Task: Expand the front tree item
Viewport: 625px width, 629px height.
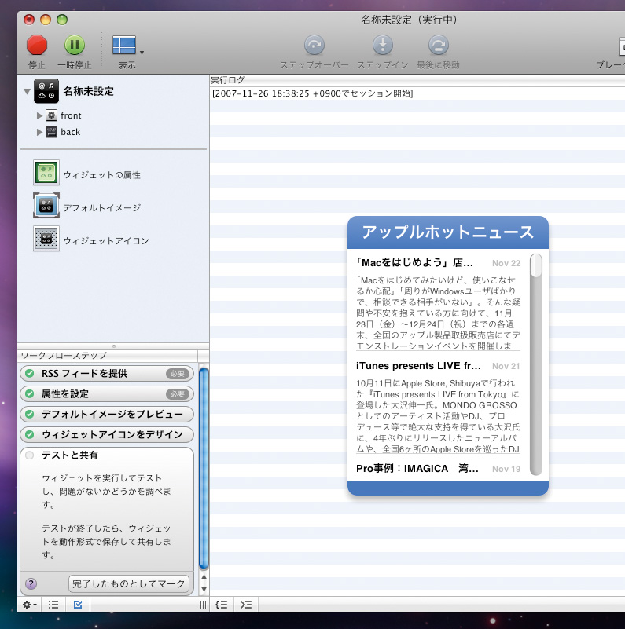Action: [39, 115]
